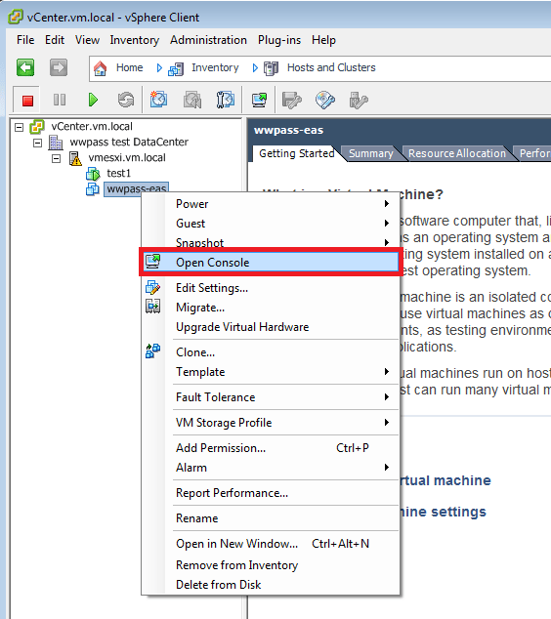Click the Hosts and Clusters breadcrumb icon
551x619 pixels.
click(271, 68)
